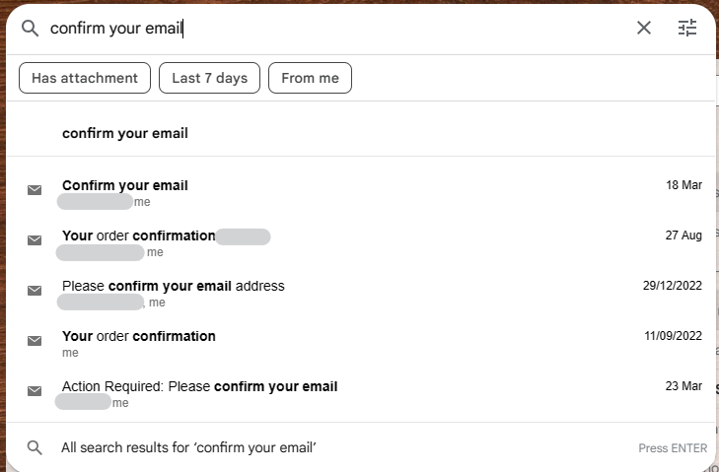
Task: Toggle the From me filter chip
Action: click(x=310, y=78)
